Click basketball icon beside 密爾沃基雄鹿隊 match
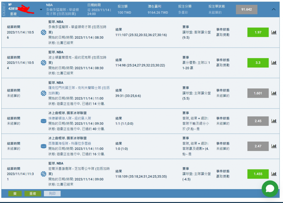Viewport: 283px width, 203px height. tap(43, 174)
